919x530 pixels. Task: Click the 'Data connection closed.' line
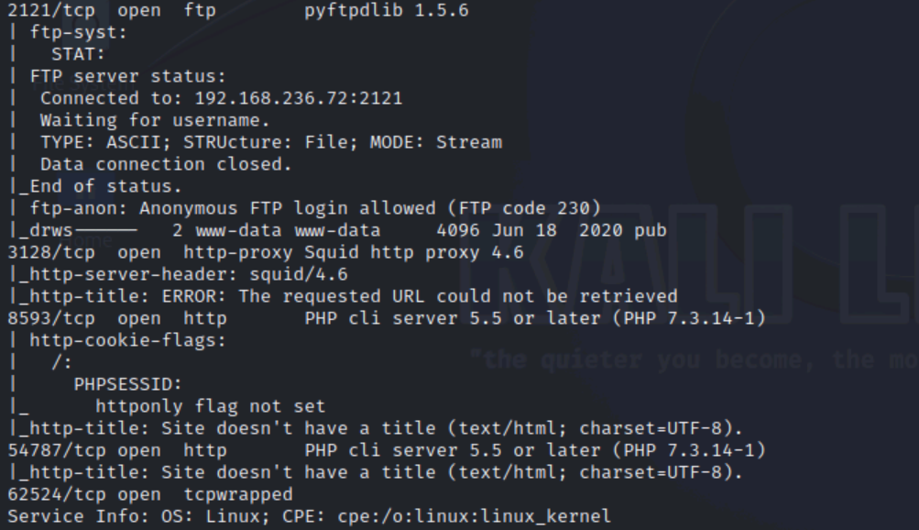pyautogui.click(x=166, y=164)
